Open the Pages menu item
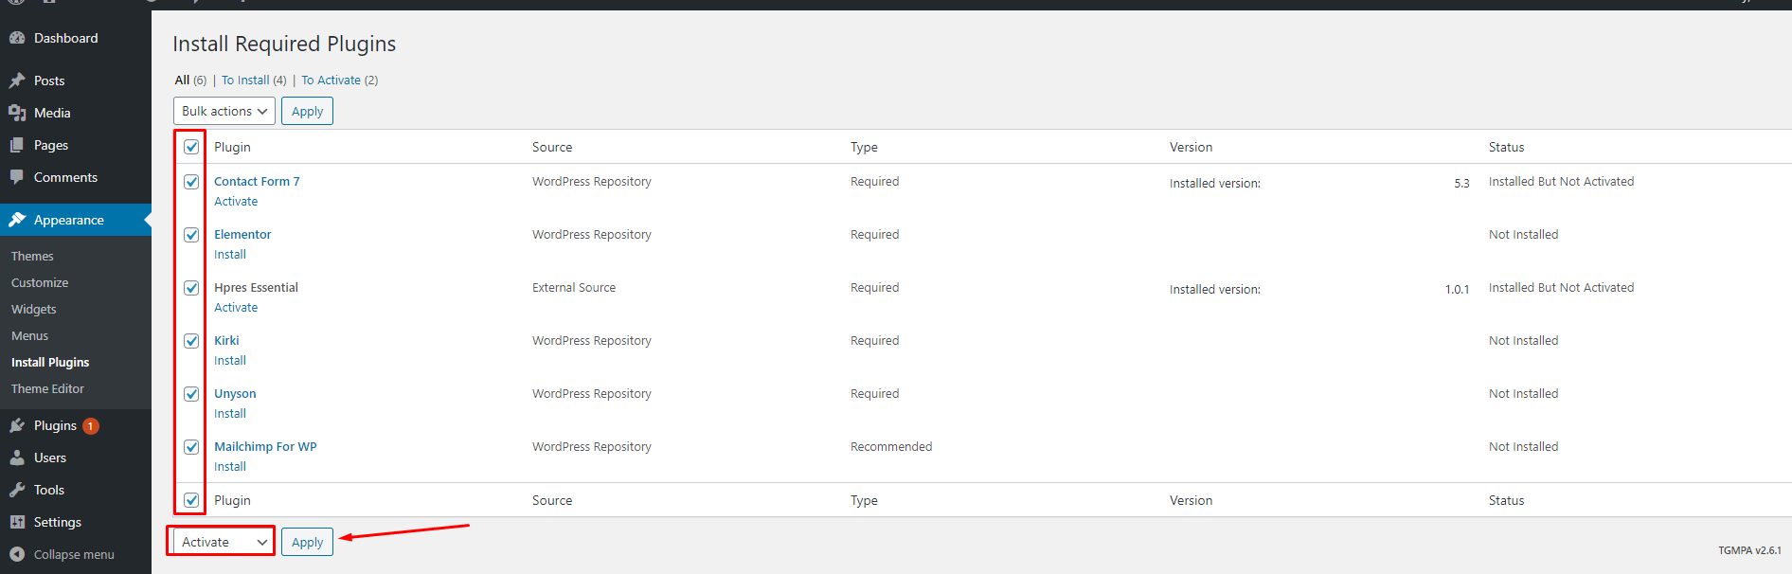 point(76,145)
